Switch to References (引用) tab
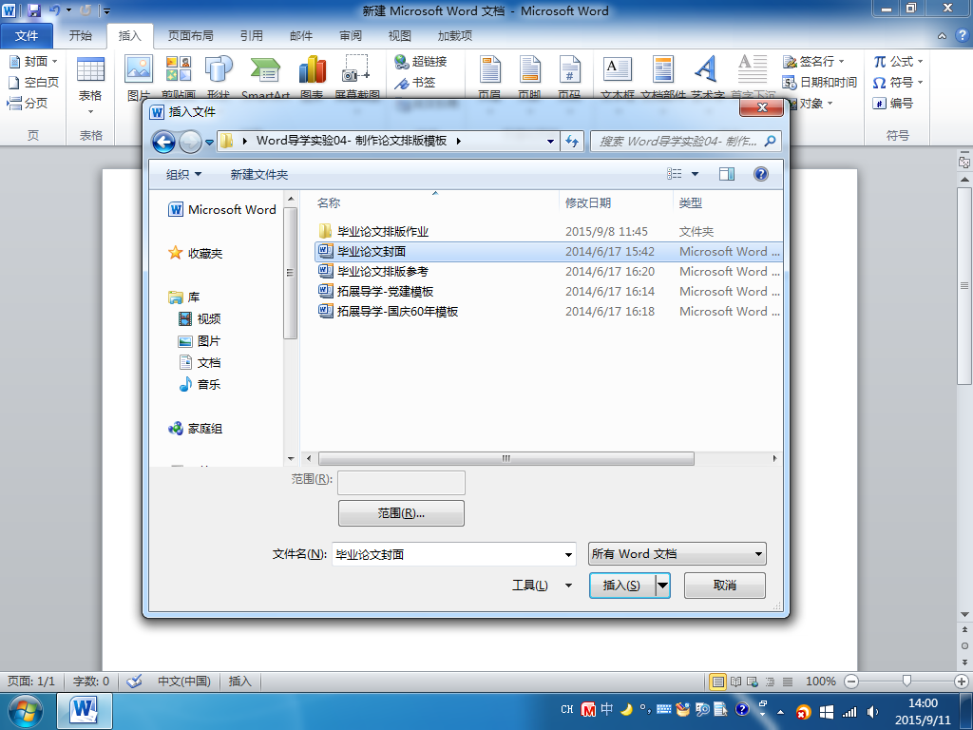The height and width of the screenshot is (730, 973). (251, 36)
